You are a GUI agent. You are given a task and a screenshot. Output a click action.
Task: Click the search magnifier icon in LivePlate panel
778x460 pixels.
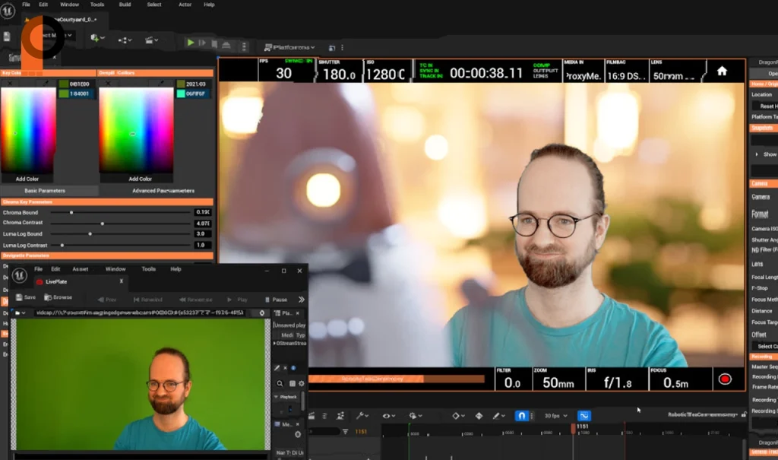[x=280, y=382]
